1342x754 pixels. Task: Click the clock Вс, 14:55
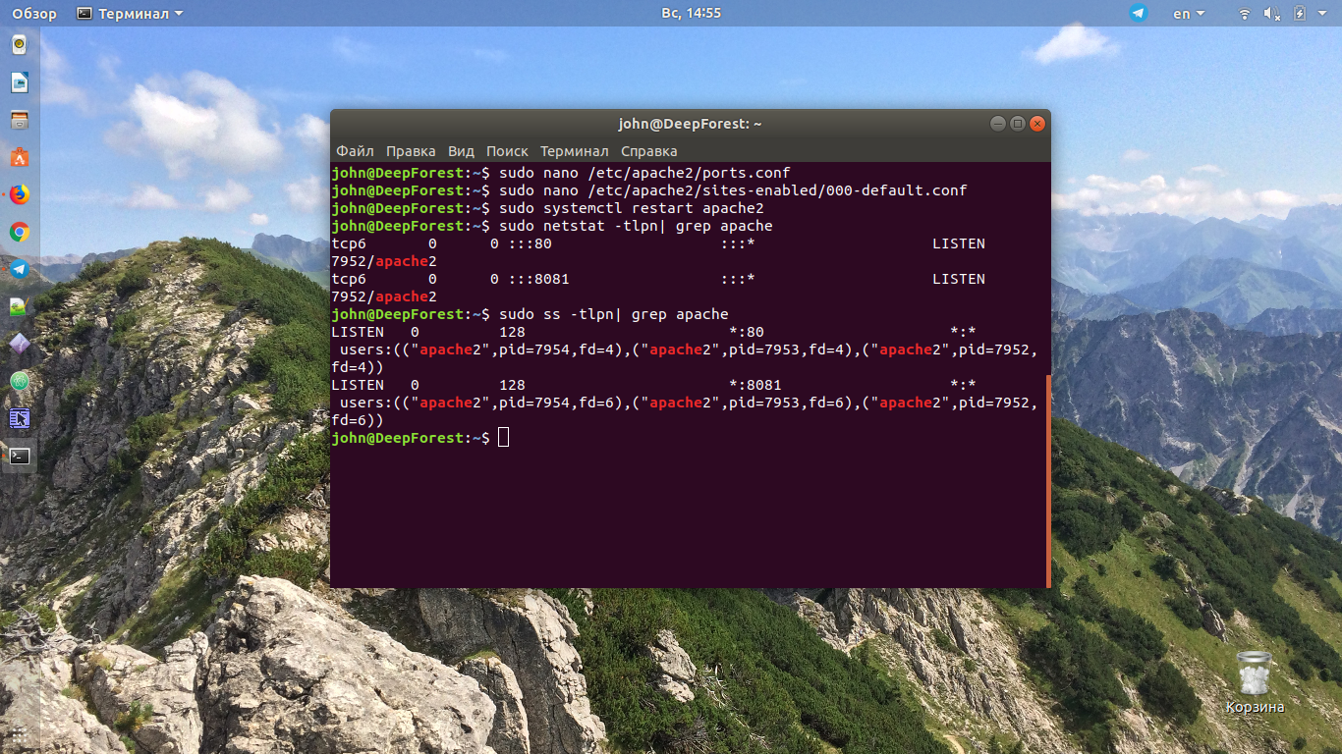[x=693, y=13]
